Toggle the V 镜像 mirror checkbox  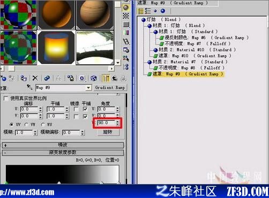pyautogui.click(x=76, y=116)
